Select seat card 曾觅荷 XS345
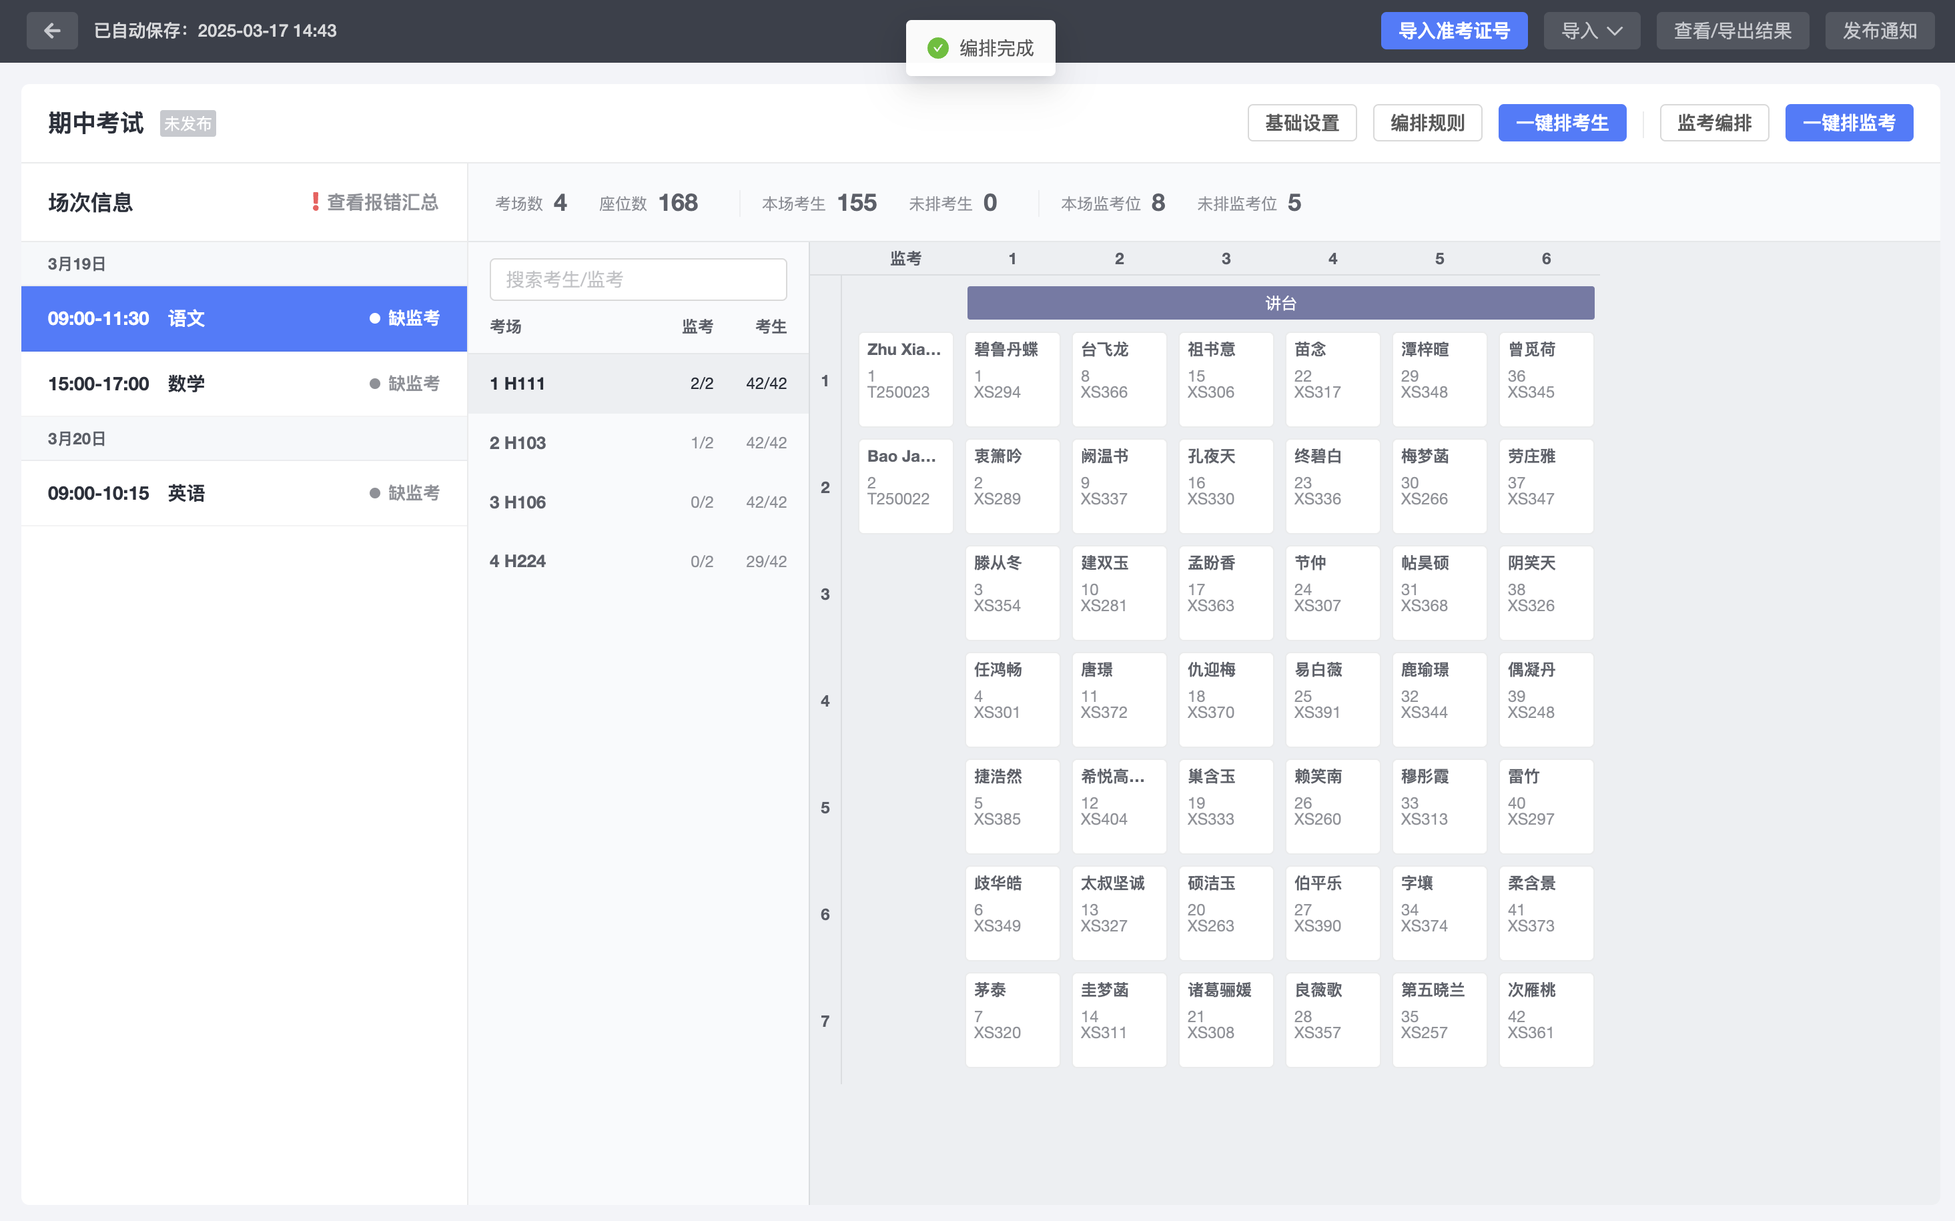 tap(1545, 380)
